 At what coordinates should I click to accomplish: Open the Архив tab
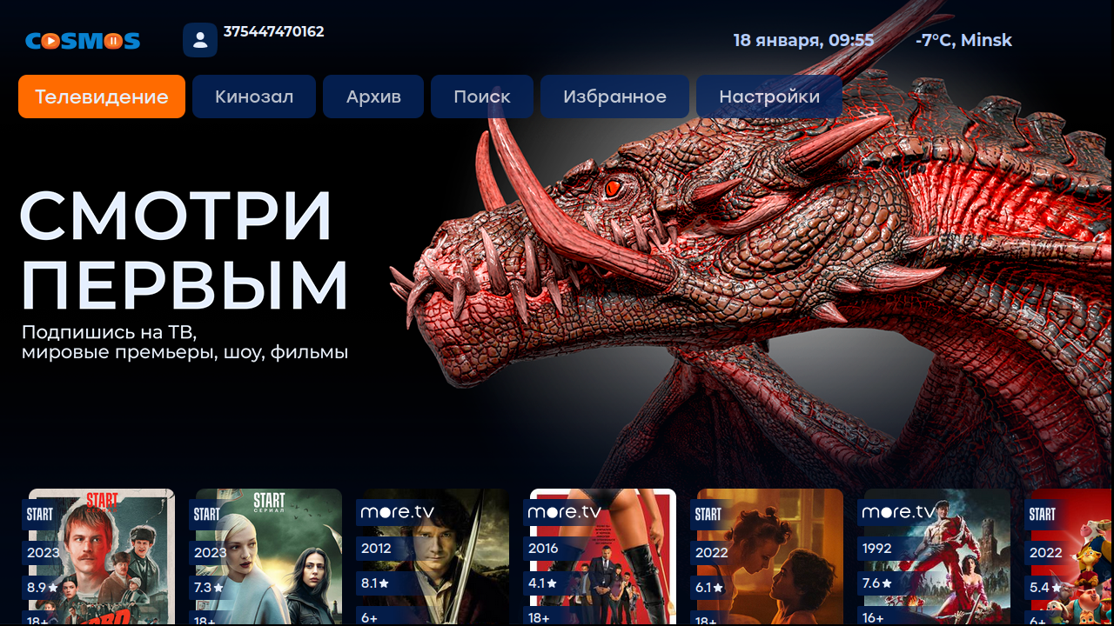[373, 97]
